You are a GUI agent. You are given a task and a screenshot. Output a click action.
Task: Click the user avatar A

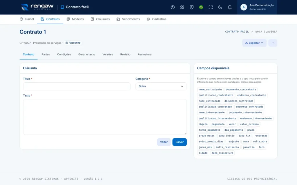tap(244, 7)
